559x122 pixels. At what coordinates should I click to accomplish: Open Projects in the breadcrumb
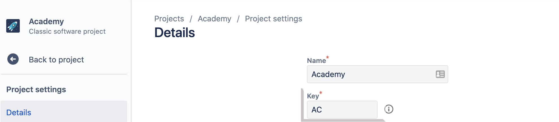point(169,19)
